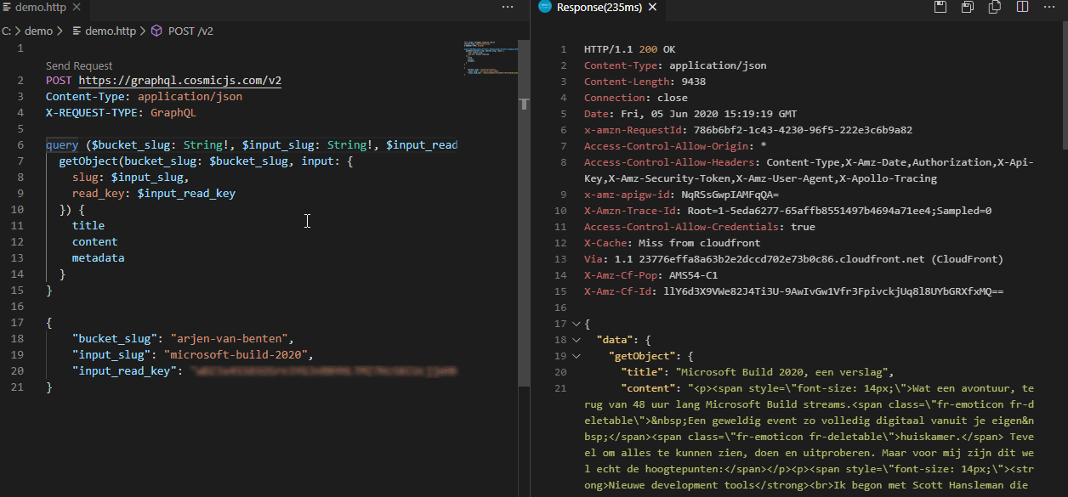The height and width of the screenshot is (497, 1068).
Task: Close the demo.http tab
Action: (76, 8)
